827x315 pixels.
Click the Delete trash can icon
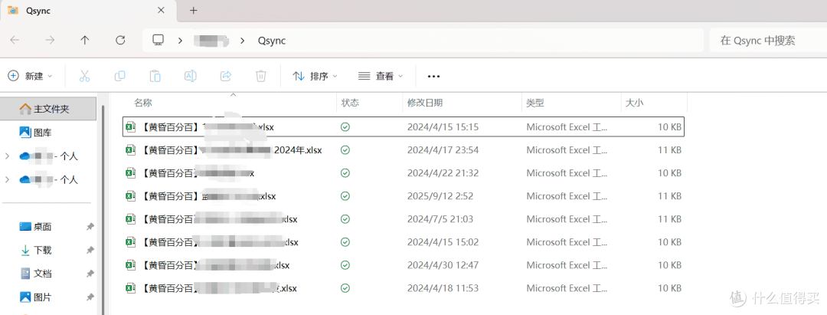pos(260,76)
